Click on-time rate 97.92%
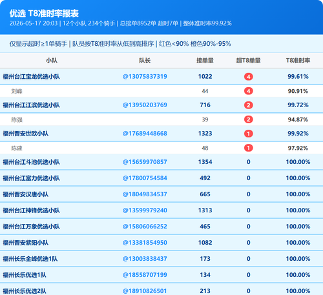 click(x=298, y=148)
